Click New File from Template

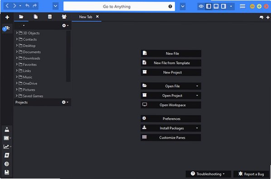click(x=171, y=63)
